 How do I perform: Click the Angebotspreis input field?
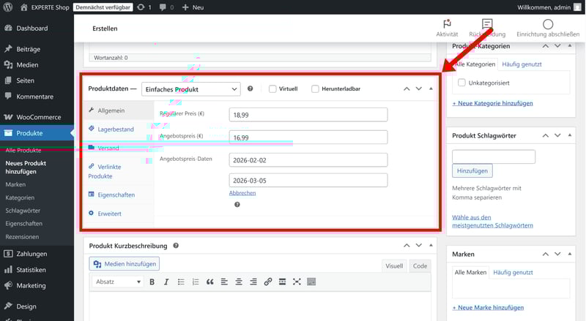[308, 137]
